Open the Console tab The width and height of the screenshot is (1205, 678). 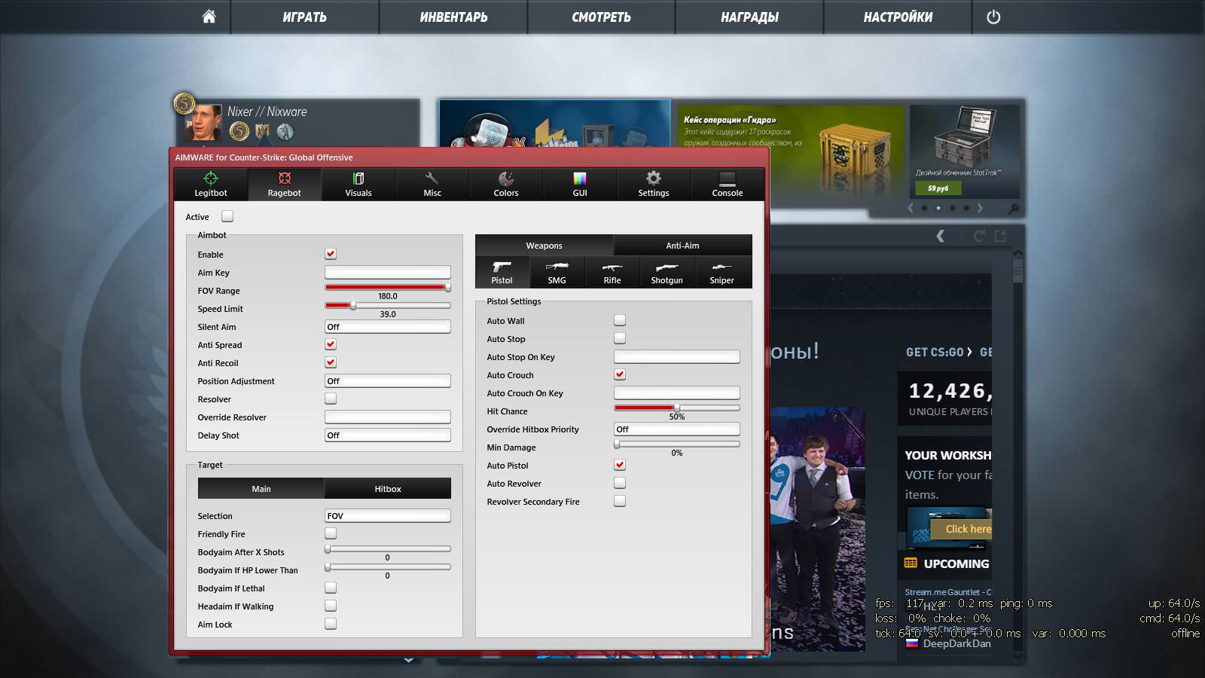(x=728, y=184)
